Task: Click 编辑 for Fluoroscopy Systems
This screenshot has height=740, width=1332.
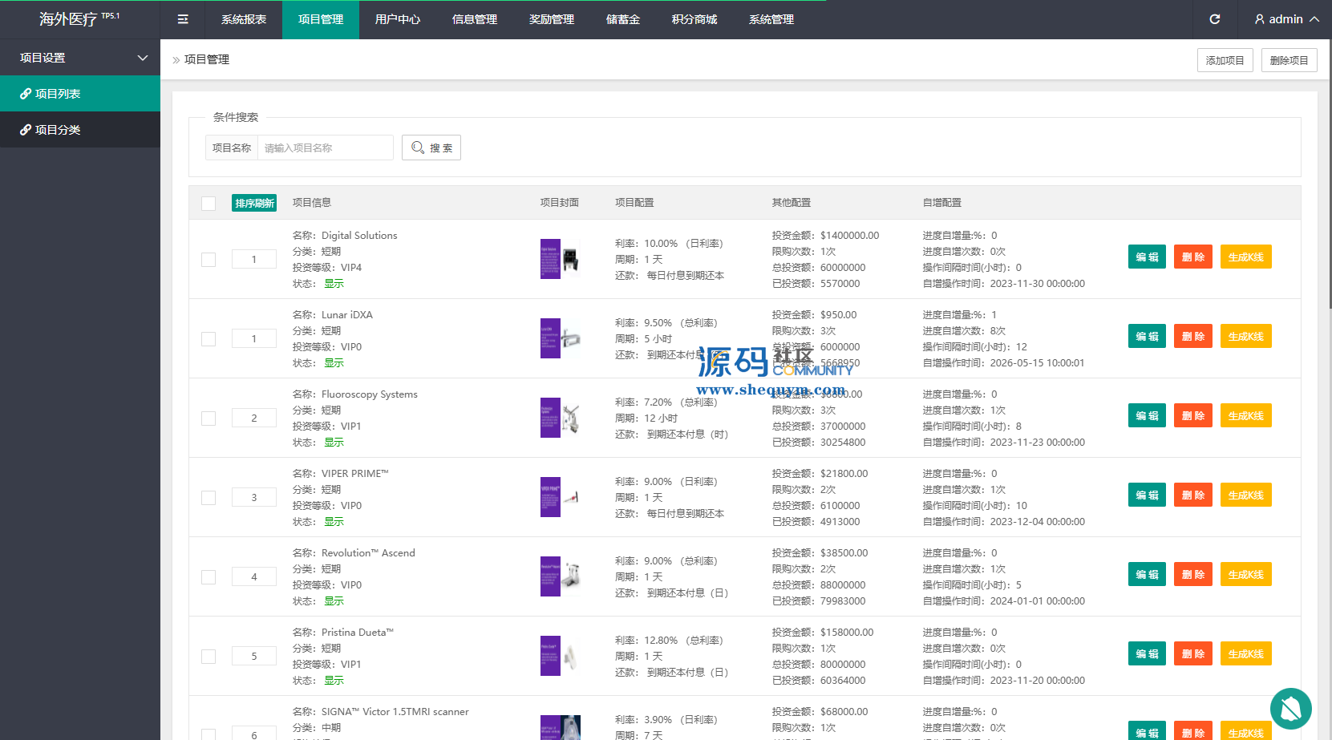Action: [x=1147, y=415]
